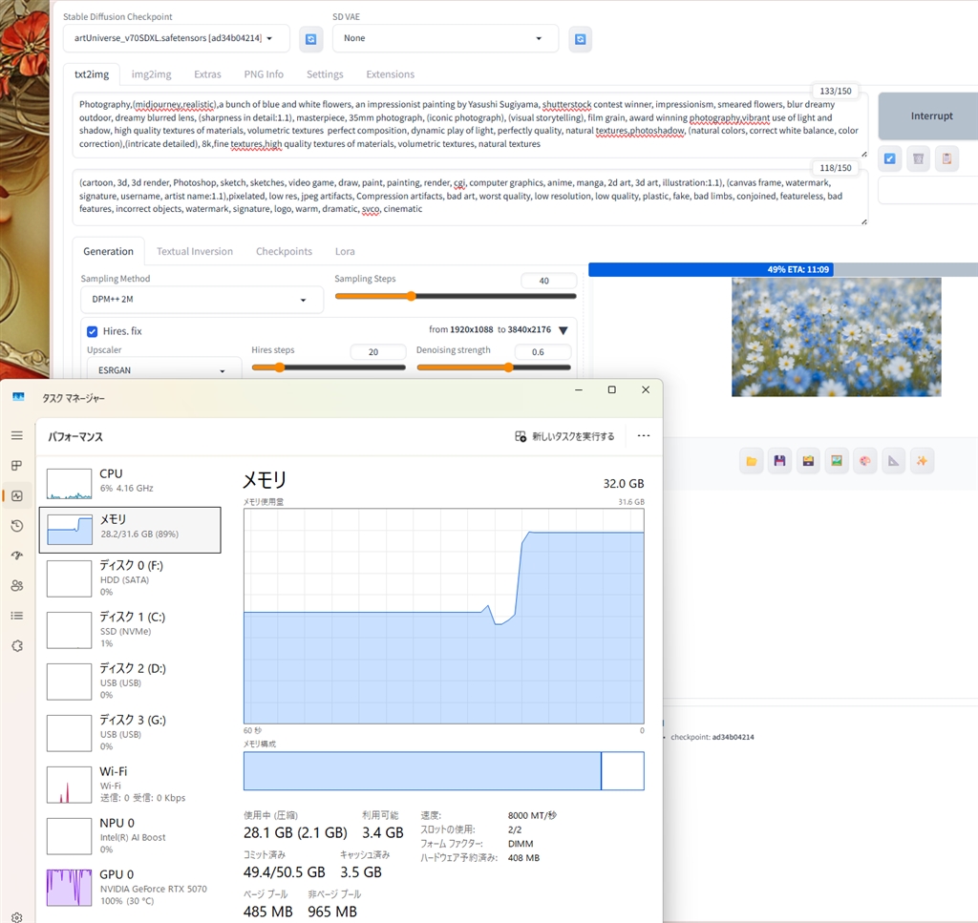Open Performance page icon in Task Manager sidebar
Viewport: 978px width, 923px height.
pyautogui.click(x=17, y=496)
